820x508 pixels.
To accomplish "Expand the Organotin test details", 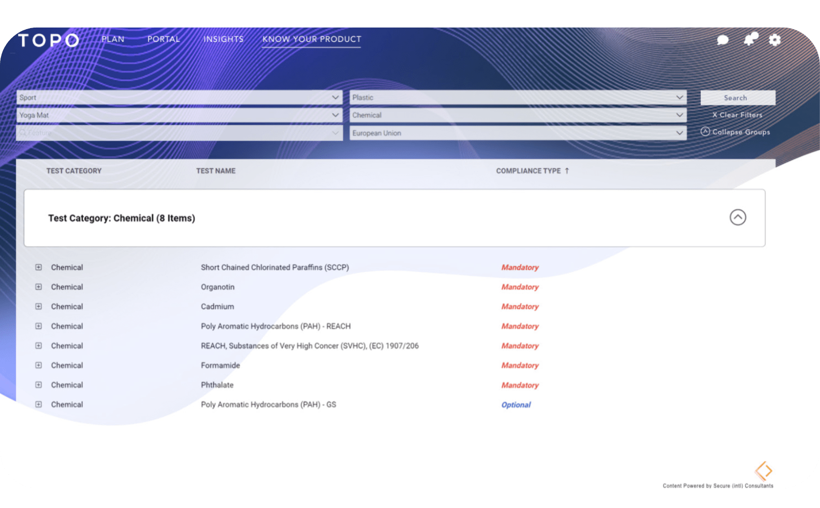I will (38, 286).
